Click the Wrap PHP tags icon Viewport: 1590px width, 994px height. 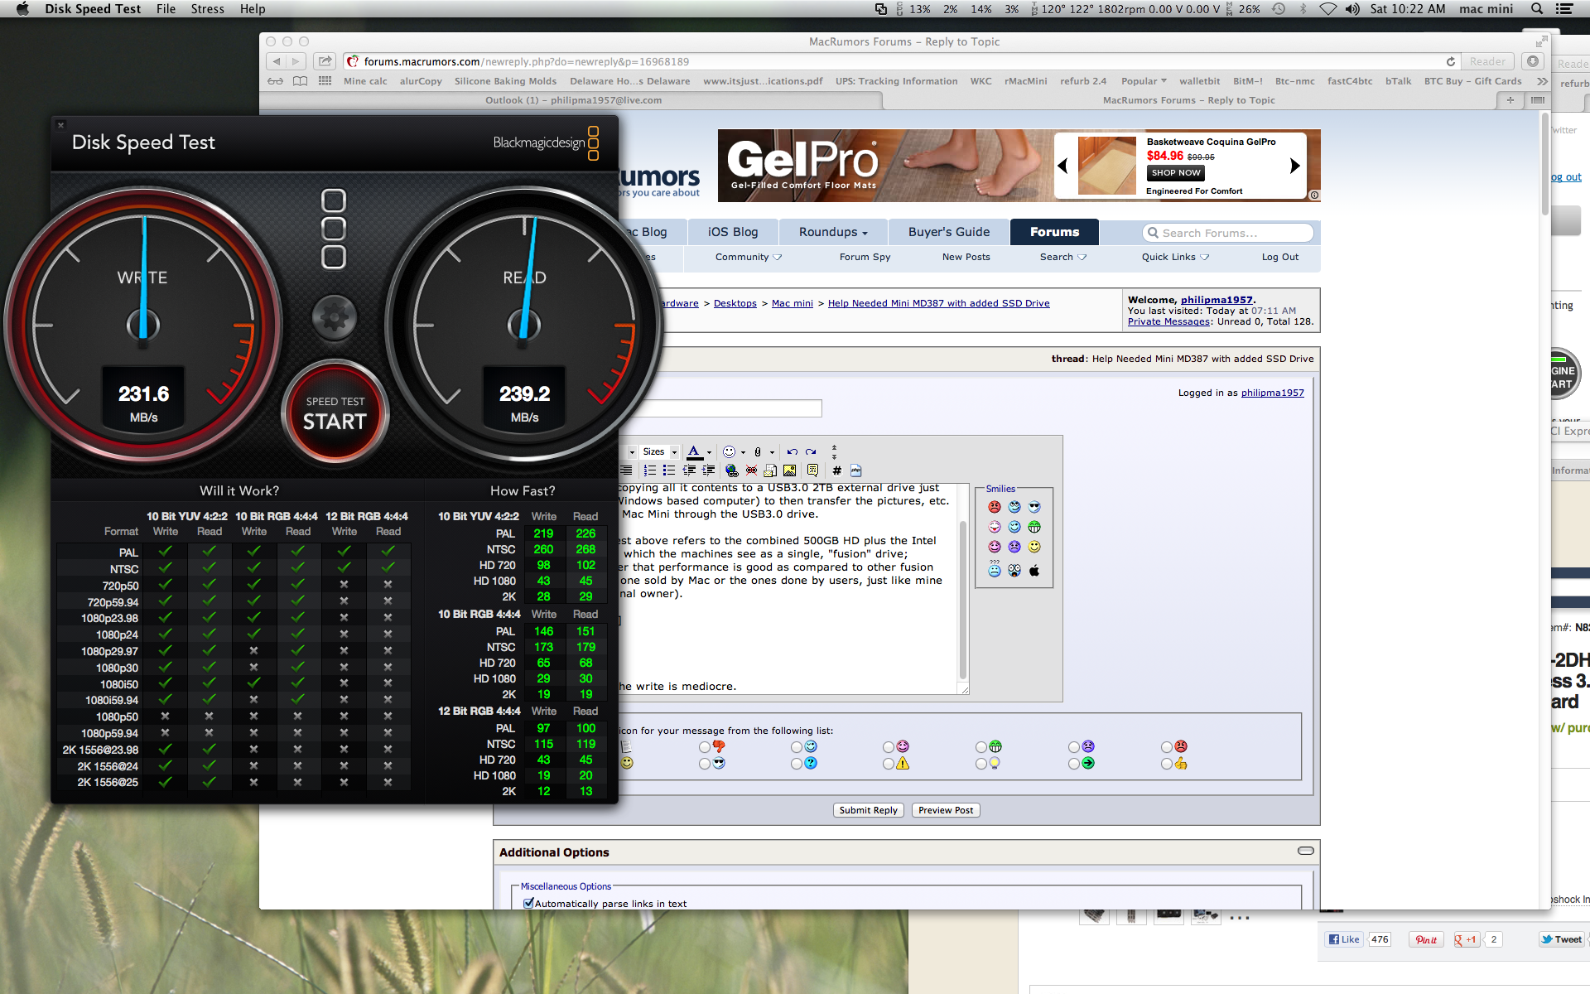click(x=856, y=470)
